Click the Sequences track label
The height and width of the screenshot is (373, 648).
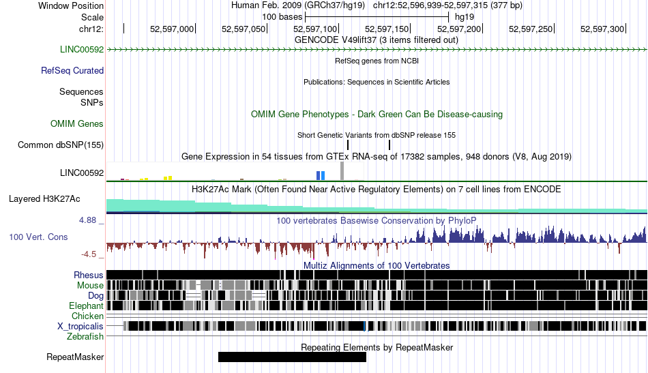click(81, 91)
